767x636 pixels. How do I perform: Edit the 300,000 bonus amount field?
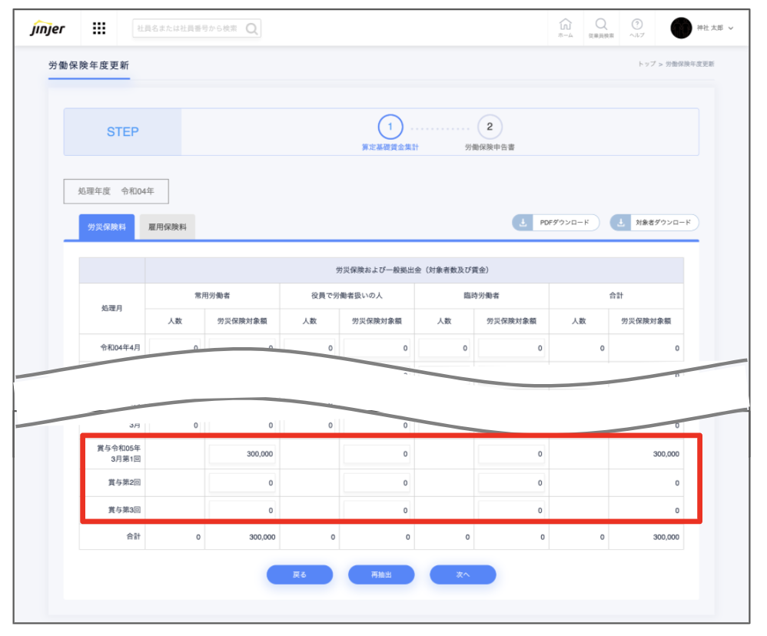pyautogui.click(x=242, y=454)
